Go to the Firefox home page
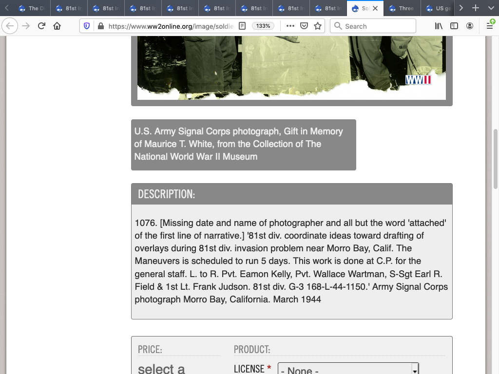The height and width of the screenshot is (374, 499). (x=57, y=26)
